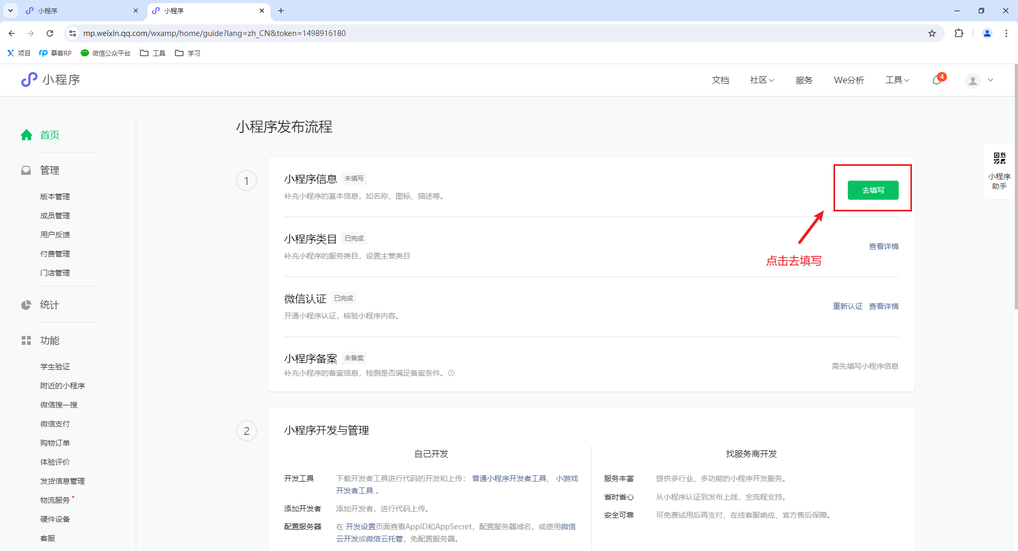
Task: Open the tab search dropdown arrow
Action: click(10, 11)
